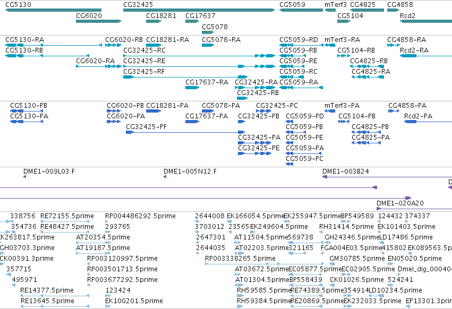Select EST CK01026.5prime
This screenshot has height=309, width=452.
point(331,285)
